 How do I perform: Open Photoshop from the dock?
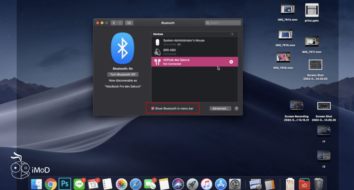point(65,184)
